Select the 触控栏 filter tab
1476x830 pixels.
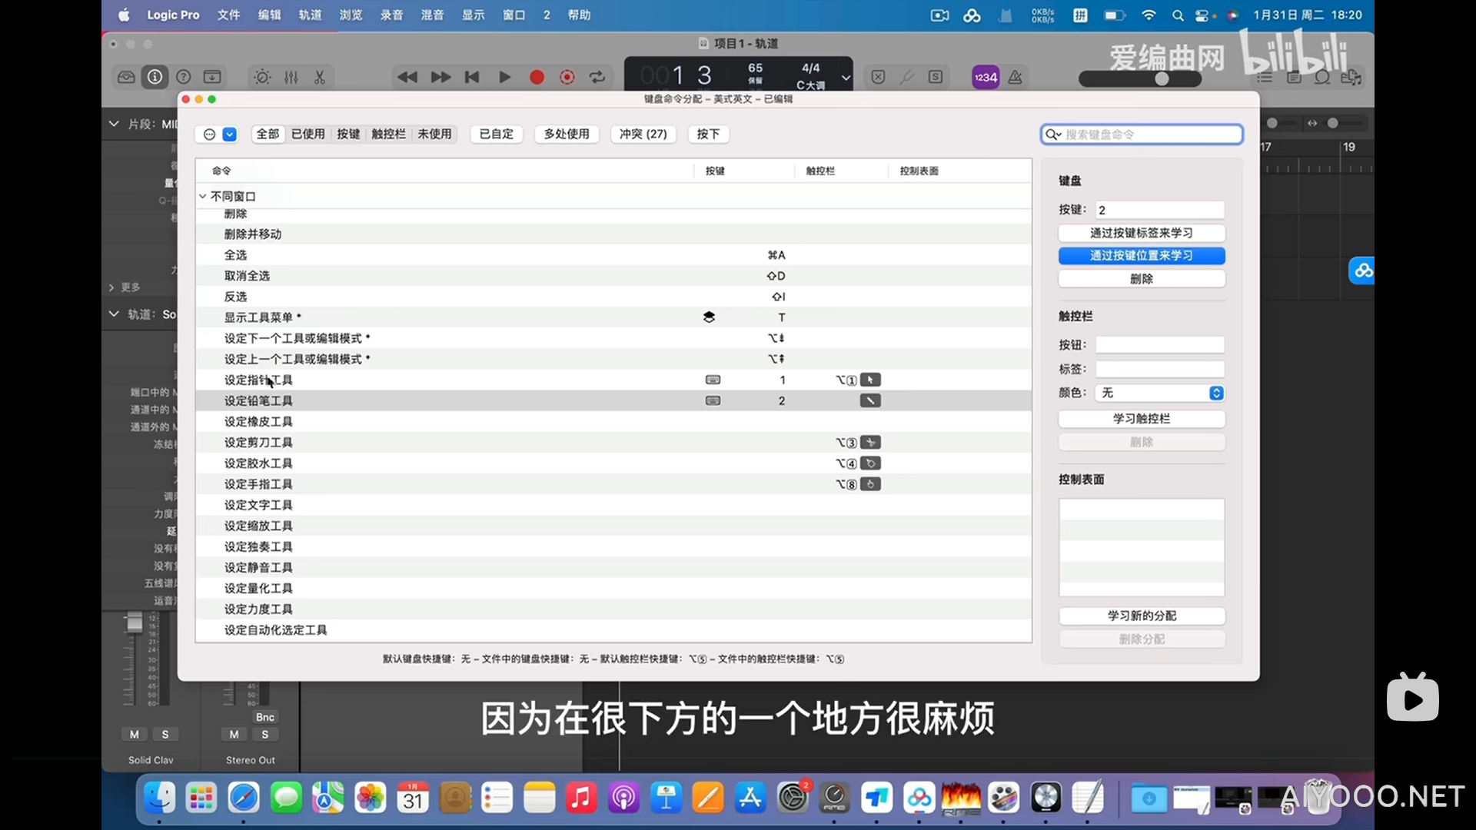[388, 134]
